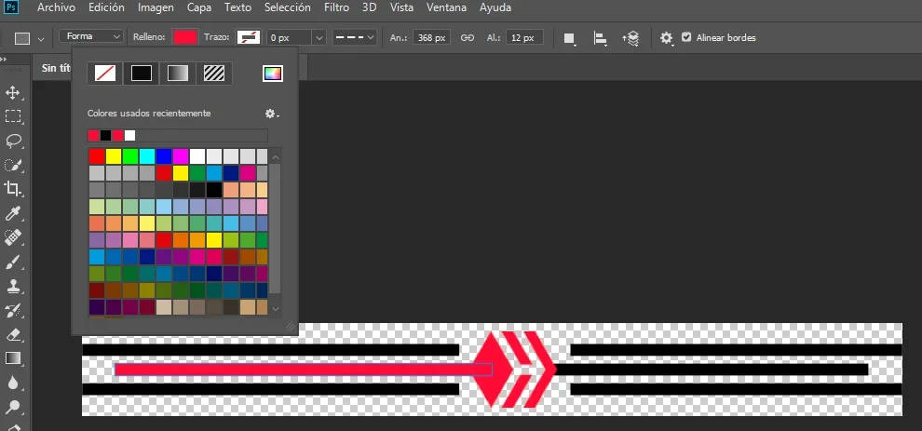
Task: Click the link width and height icon
Action: 468,37
